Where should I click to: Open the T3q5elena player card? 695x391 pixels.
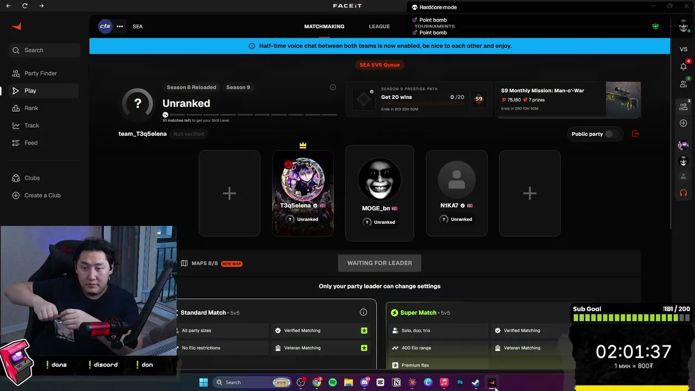point(303,193)
